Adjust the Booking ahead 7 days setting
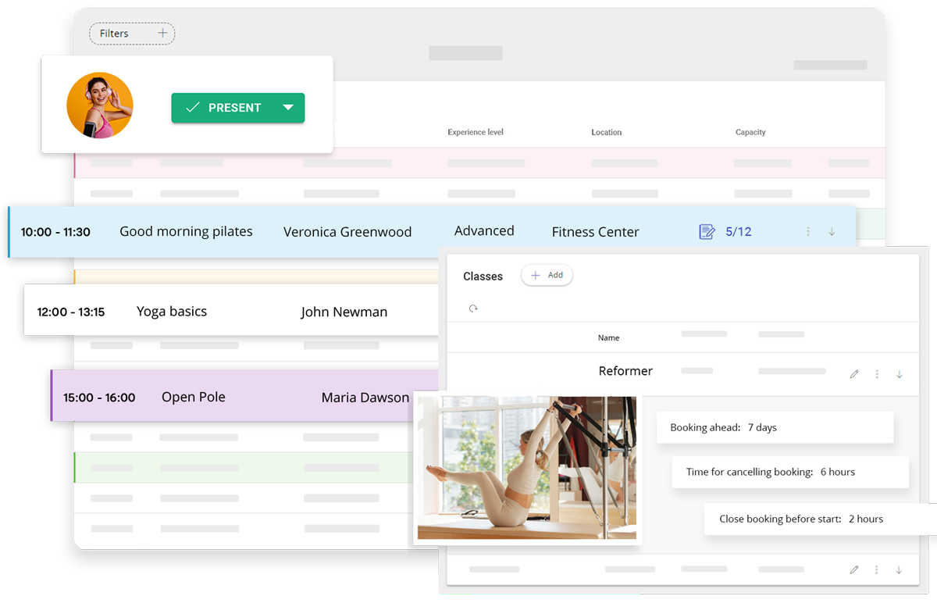937x603 pixels. coord(775,427)
